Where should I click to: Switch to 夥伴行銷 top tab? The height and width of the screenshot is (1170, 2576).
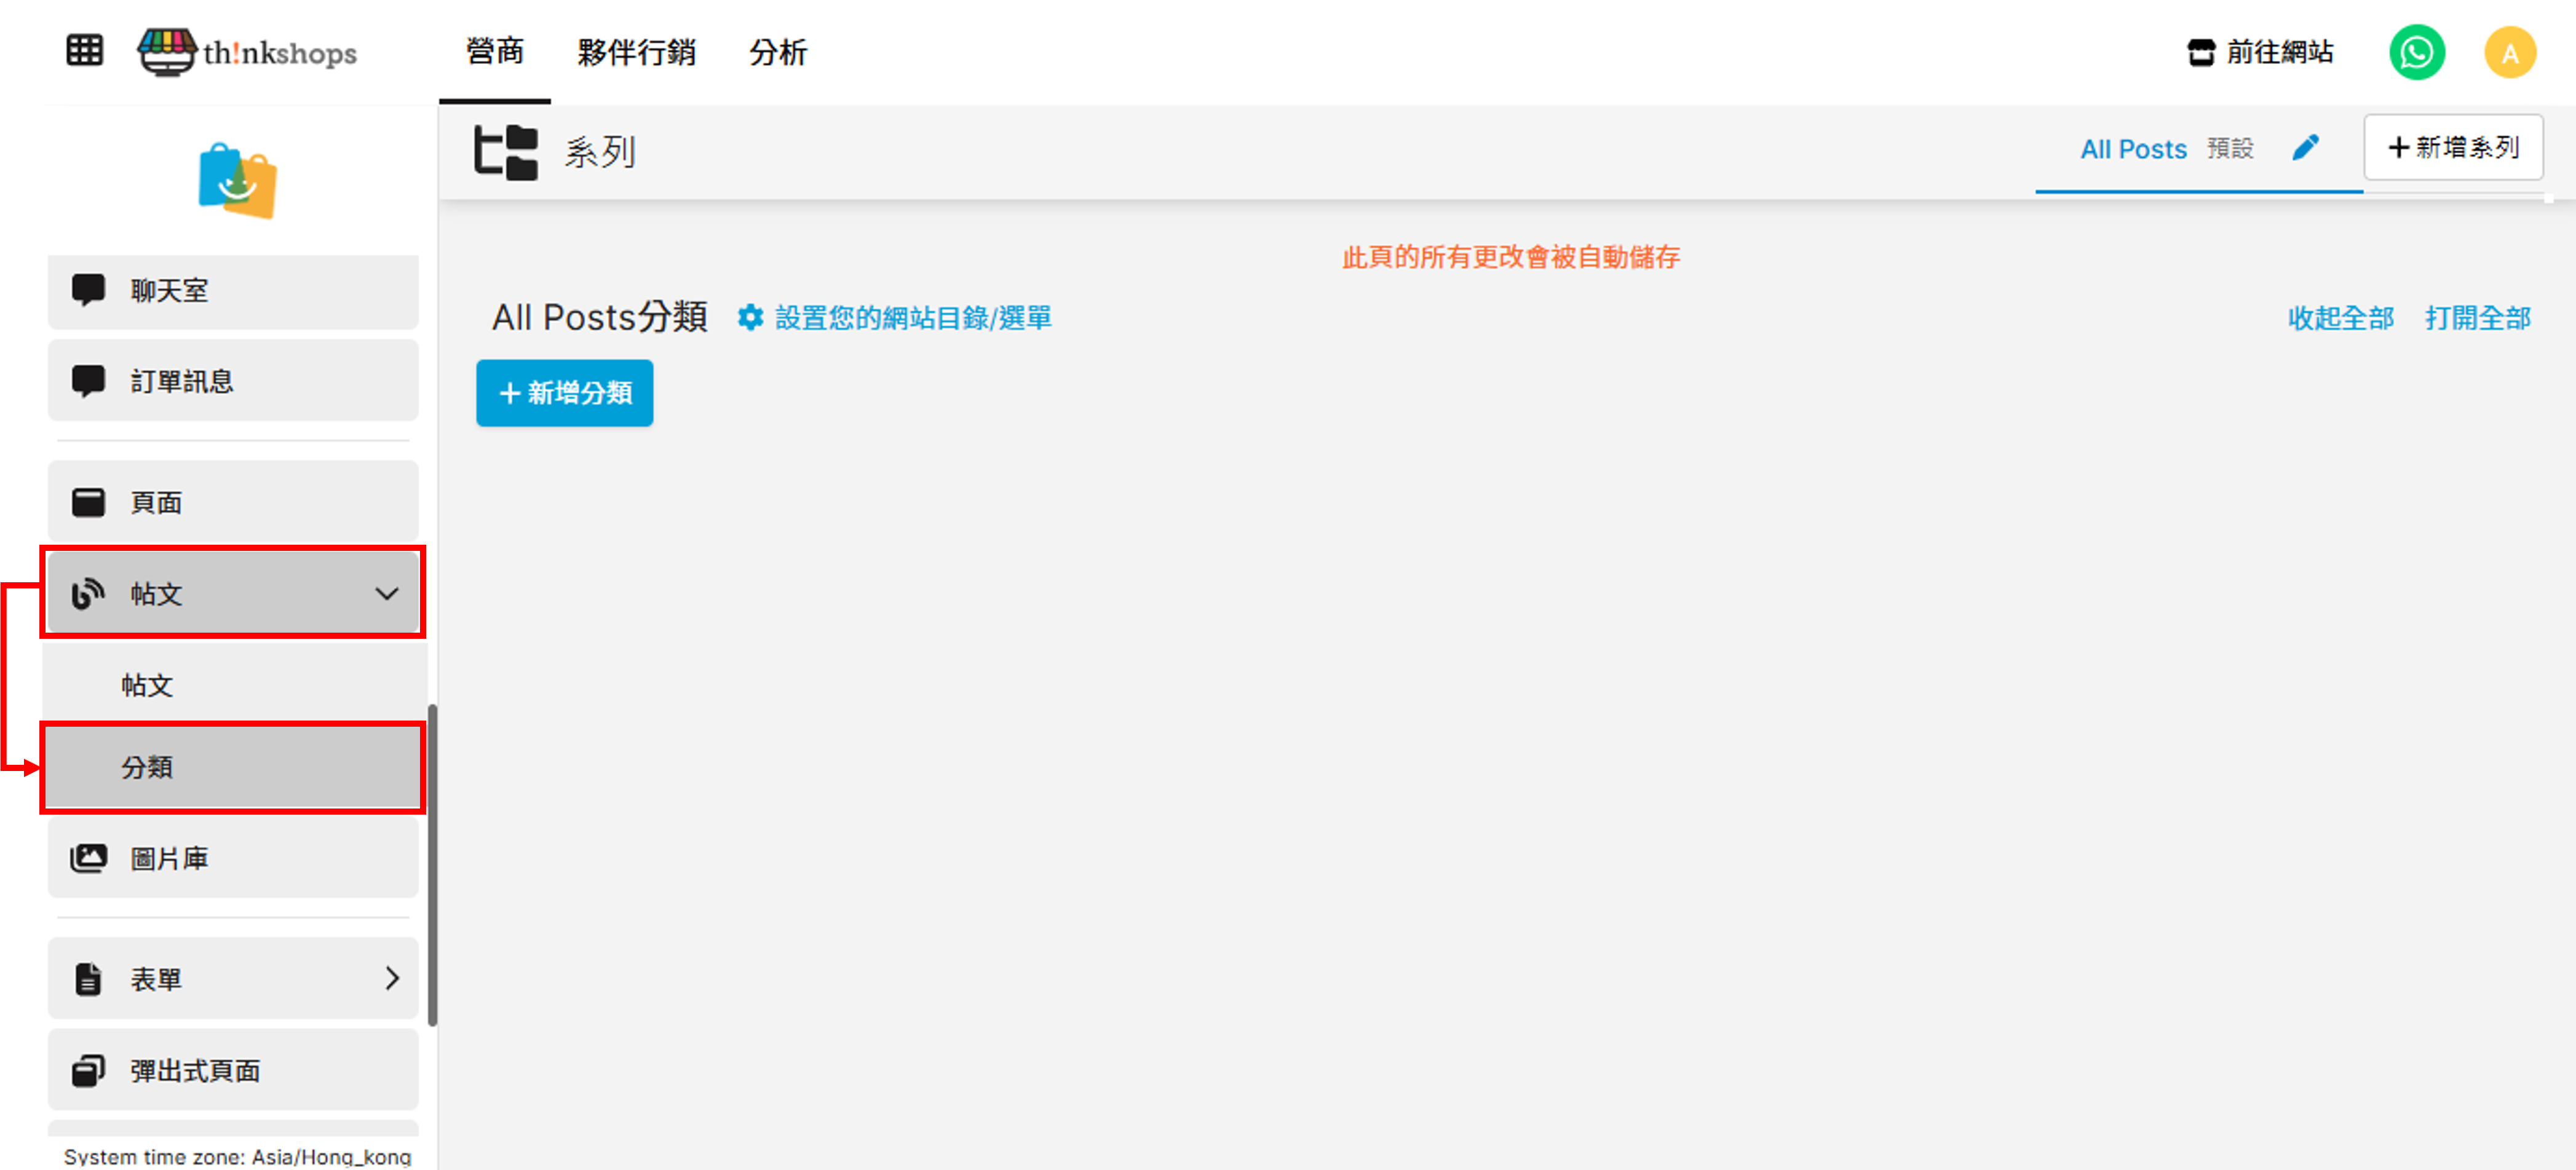(x=636, y=52)
